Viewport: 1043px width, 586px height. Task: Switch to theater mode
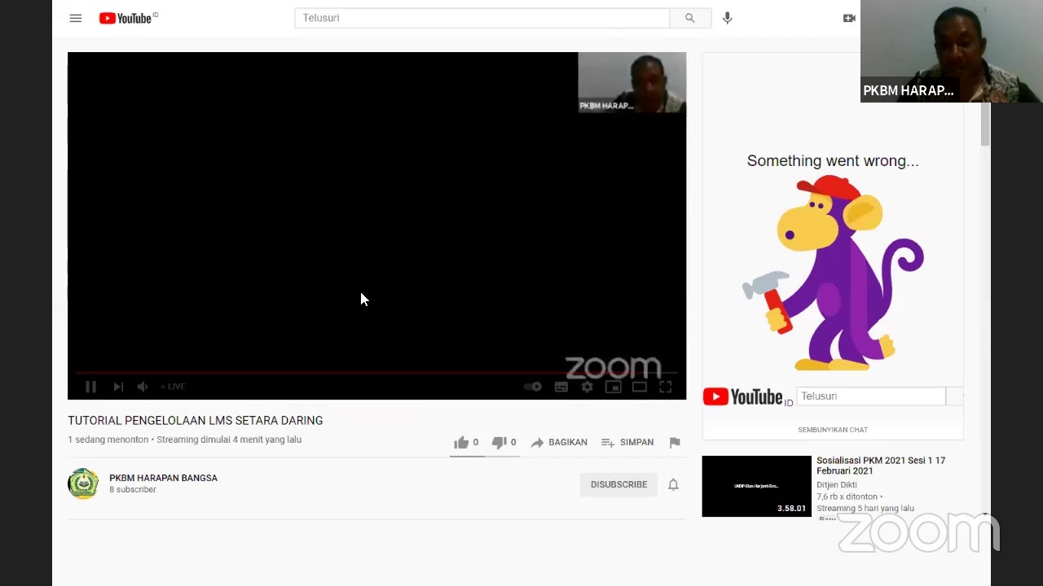(640, 387)
